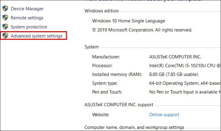Click the shield icon beside System protection
Image resolution: width=221 pixels, height=131 pixels.
click(5, 27)
